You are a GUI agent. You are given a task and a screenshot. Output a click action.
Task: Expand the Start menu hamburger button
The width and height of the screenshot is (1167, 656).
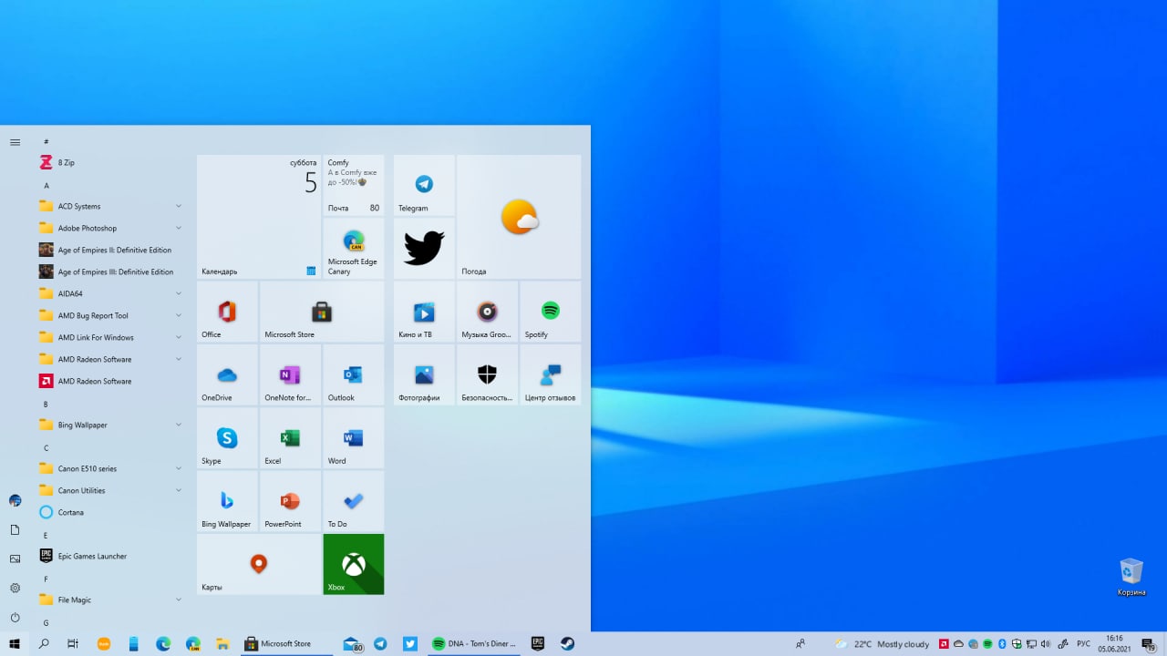pos(15,142)
